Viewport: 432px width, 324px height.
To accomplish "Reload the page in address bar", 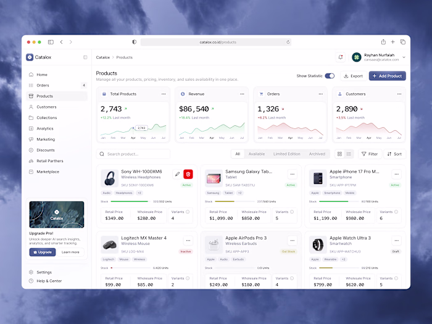I will point(288,42).
